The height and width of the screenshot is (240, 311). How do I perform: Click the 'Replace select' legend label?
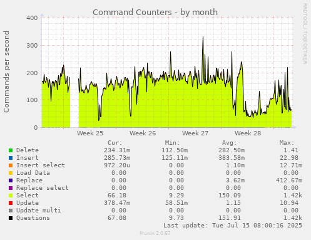tap(43, 188)
